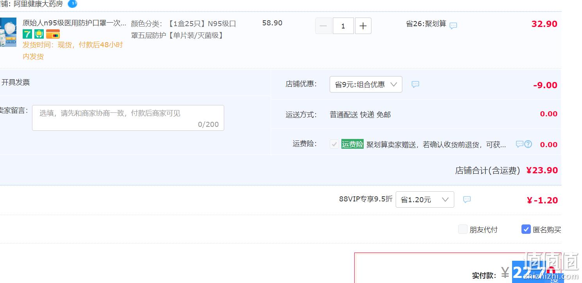
Task: Decrease quantity with the minus button
Action: [323, 26]
